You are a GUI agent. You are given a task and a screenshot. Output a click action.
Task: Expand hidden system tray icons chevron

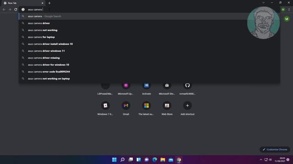pyautogui.click(x=261, y=159)
